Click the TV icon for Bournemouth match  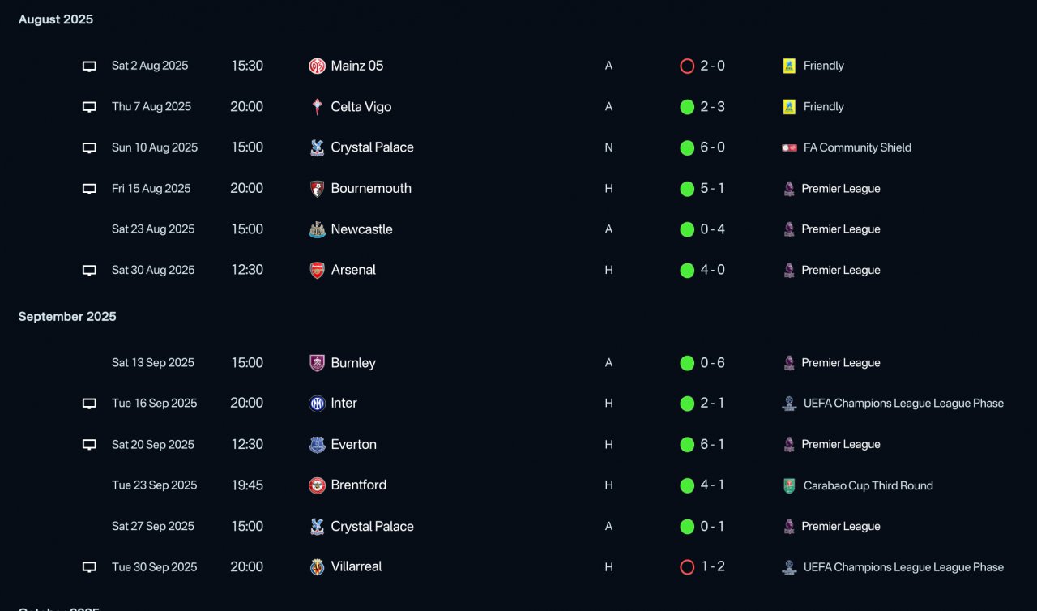tap(90, 189)
